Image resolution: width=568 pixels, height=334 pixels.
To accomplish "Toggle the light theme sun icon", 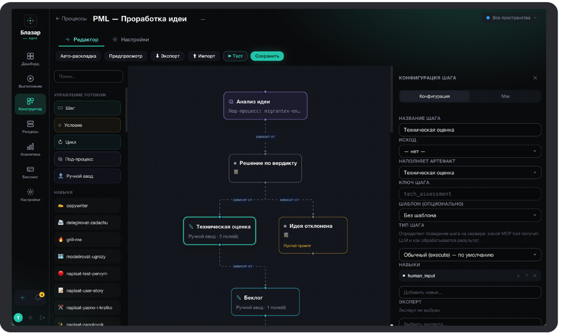I will (30, 317).
